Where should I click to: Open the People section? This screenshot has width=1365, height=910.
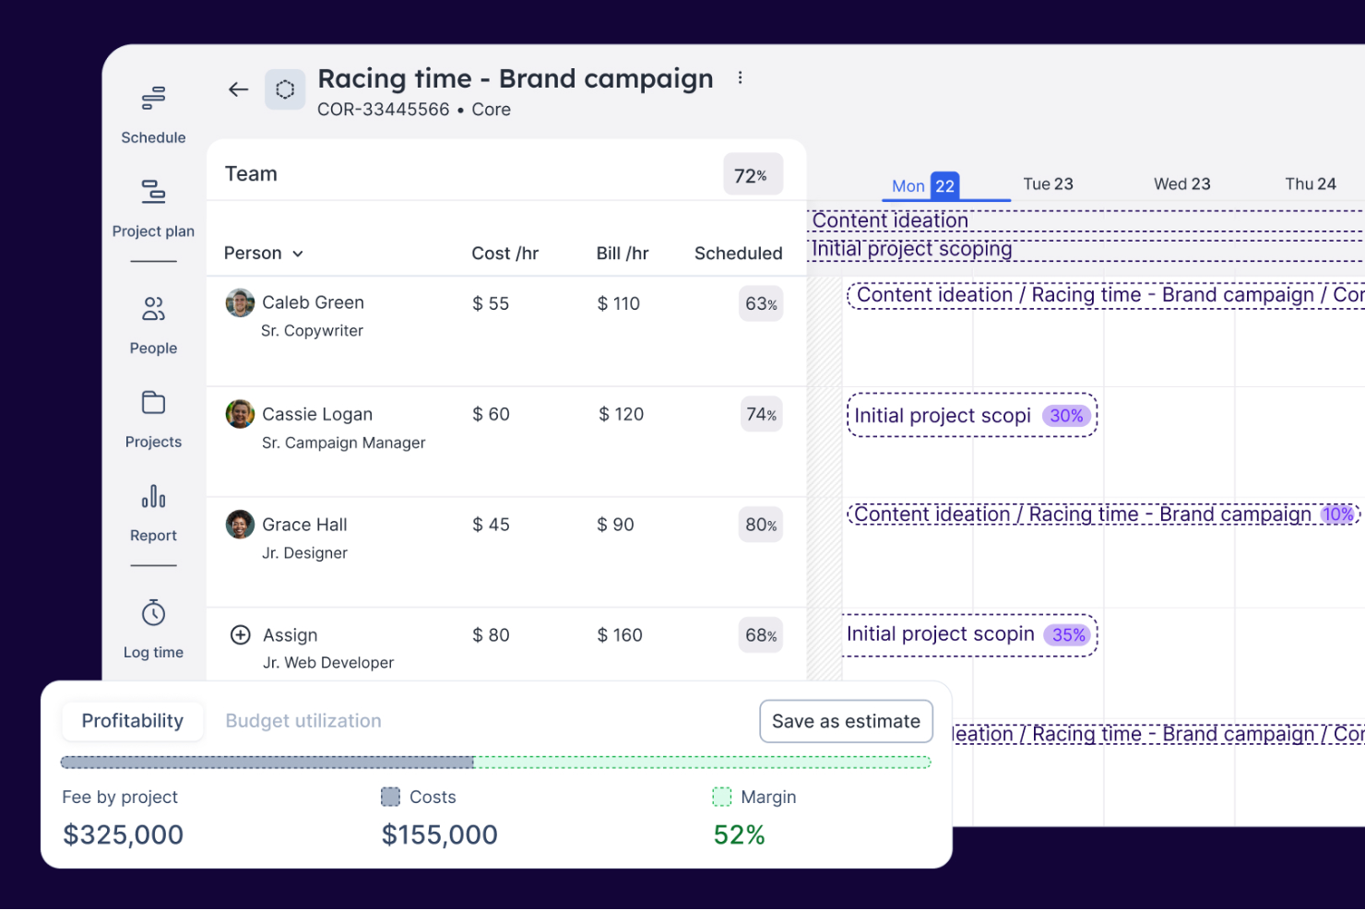point(152,322)
